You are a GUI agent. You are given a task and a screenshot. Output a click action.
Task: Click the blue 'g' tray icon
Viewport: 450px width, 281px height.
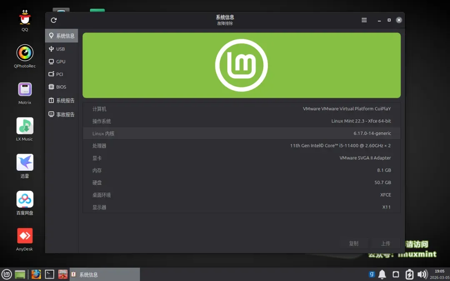pyautogui.click(x=372, y=274)
